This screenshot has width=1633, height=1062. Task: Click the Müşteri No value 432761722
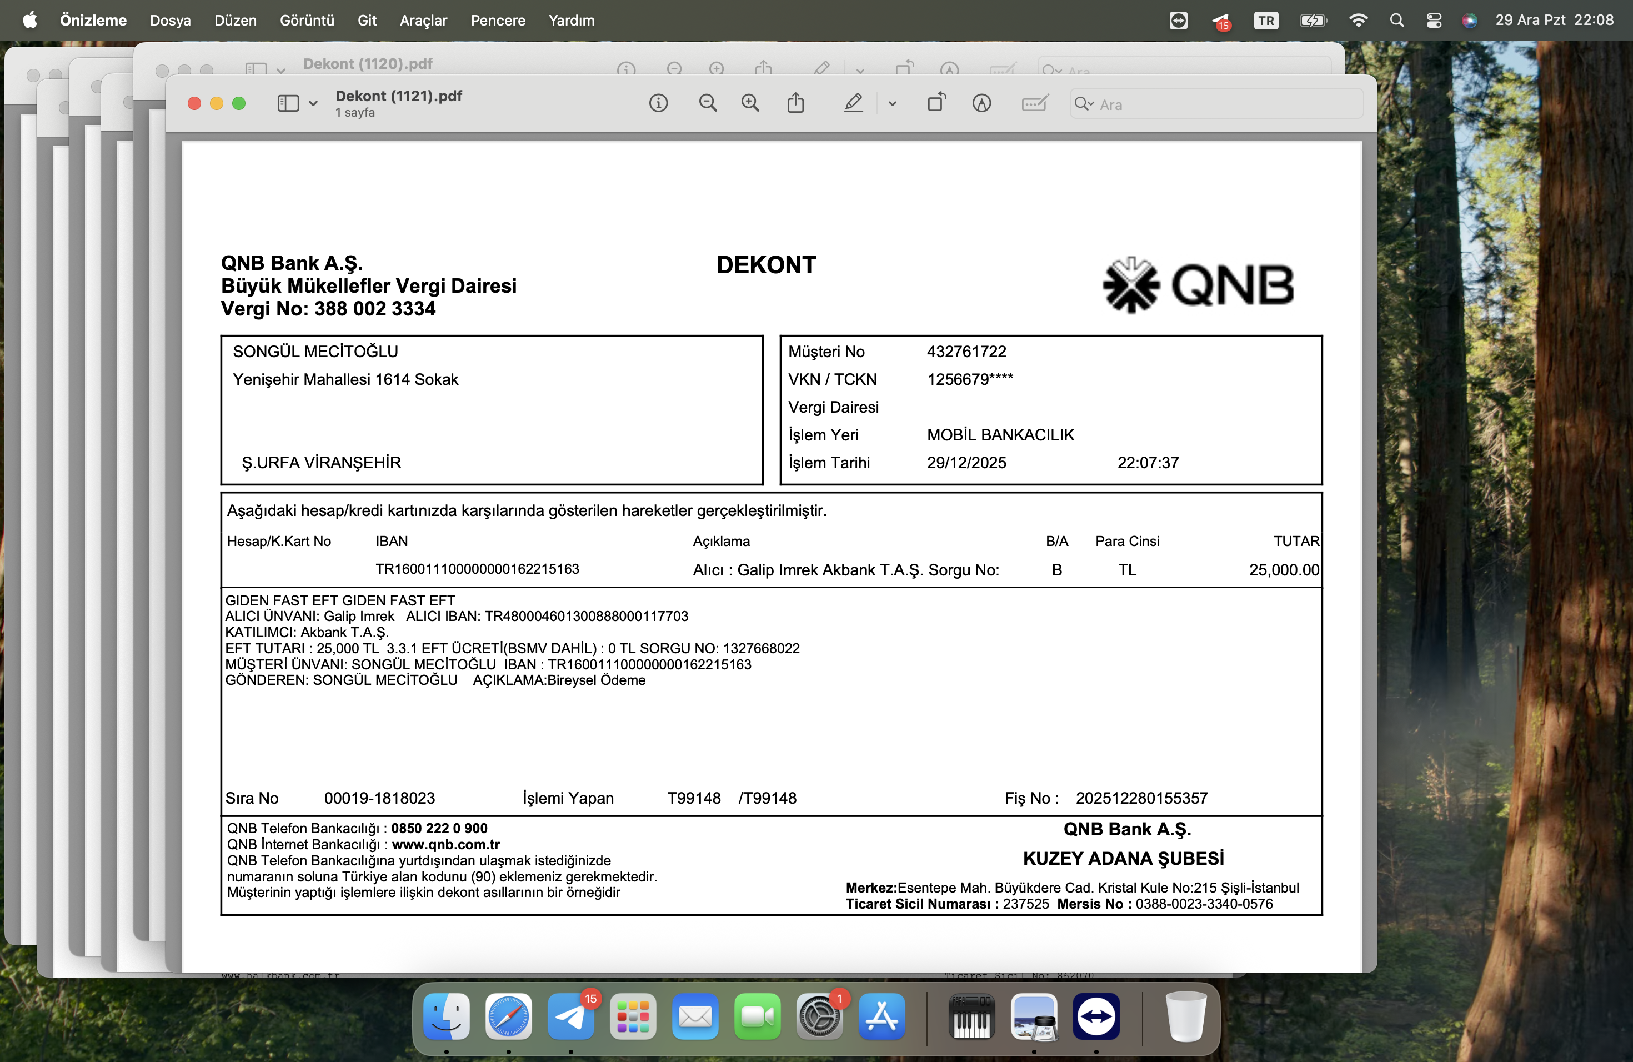(x=966, y=352)
